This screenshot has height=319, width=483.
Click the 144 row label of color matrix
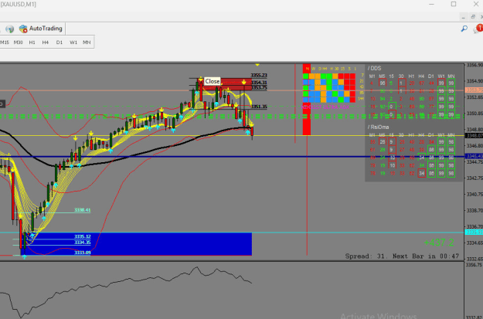tap(362, 99)
